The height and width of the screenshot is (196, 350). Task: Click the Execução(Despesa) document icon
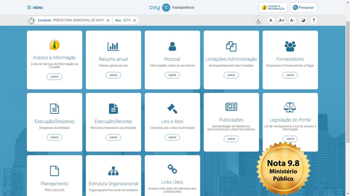[54, 108]
